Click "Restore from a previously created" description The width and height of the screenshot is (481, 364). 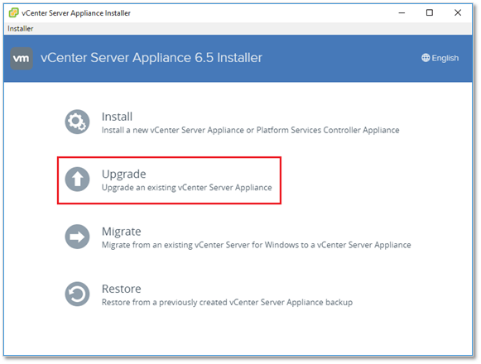point(228,302)
